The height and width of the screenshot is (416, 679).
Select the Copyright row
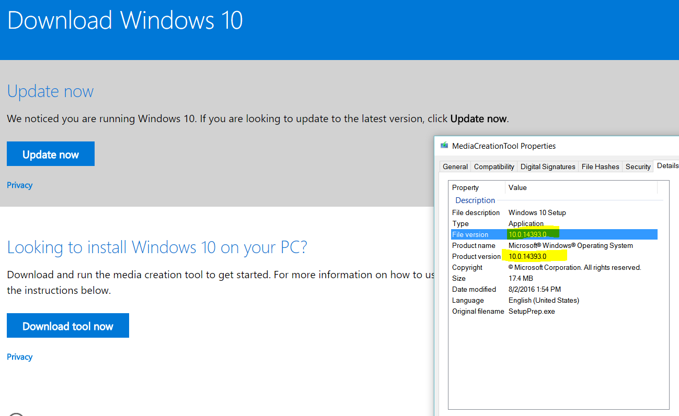[554, 267]
